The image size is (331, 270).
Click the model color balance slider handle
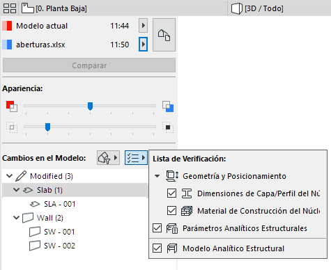coord(90,106)
